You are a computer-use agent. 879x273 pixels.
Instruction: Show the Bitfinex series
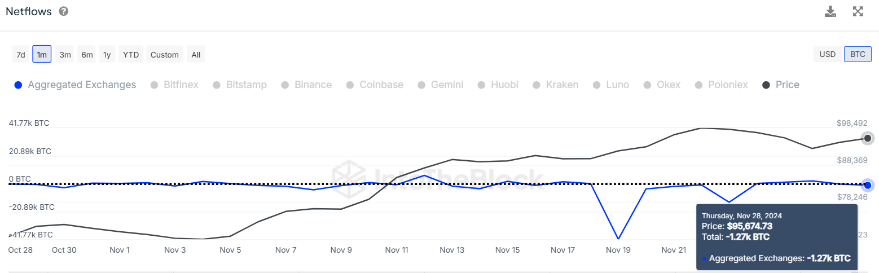pos(174,85)
